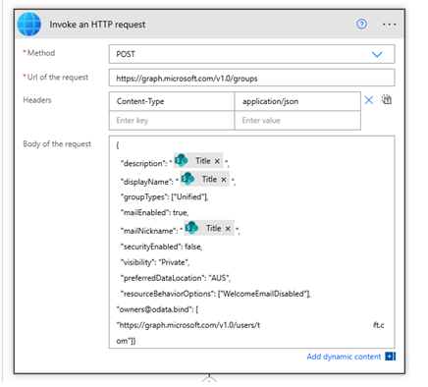This screenshot has height=387, width=428.
Task: Click the opening brace line in body
Action: [118, 145]
